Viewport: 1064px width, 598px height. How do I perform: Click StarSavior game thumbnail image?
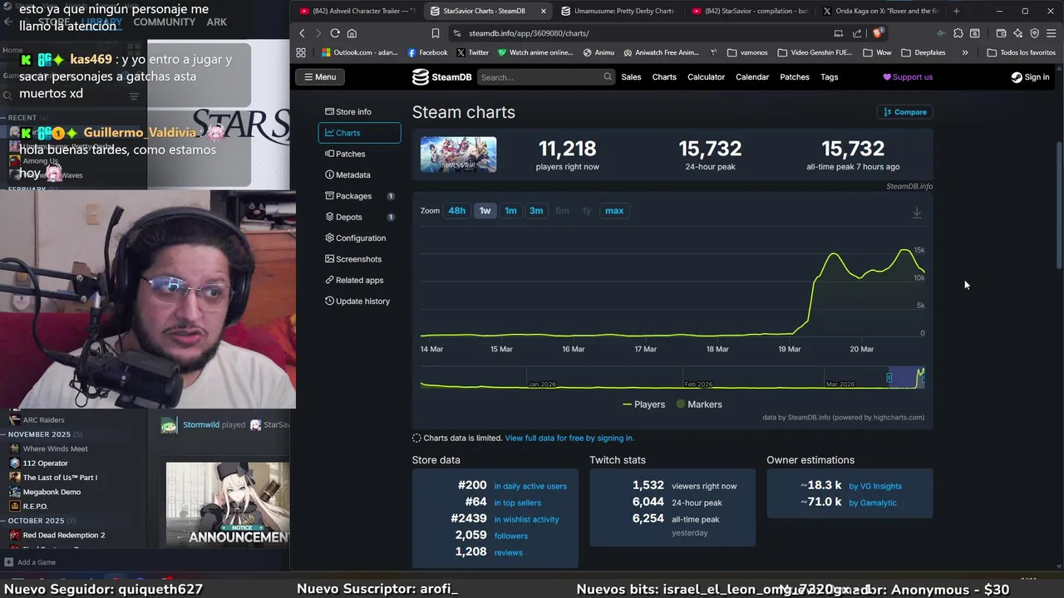pyautogui.click(x=458, y=154)
